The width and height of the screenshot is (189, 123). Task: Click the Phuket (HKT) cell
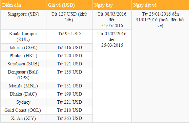23,56
